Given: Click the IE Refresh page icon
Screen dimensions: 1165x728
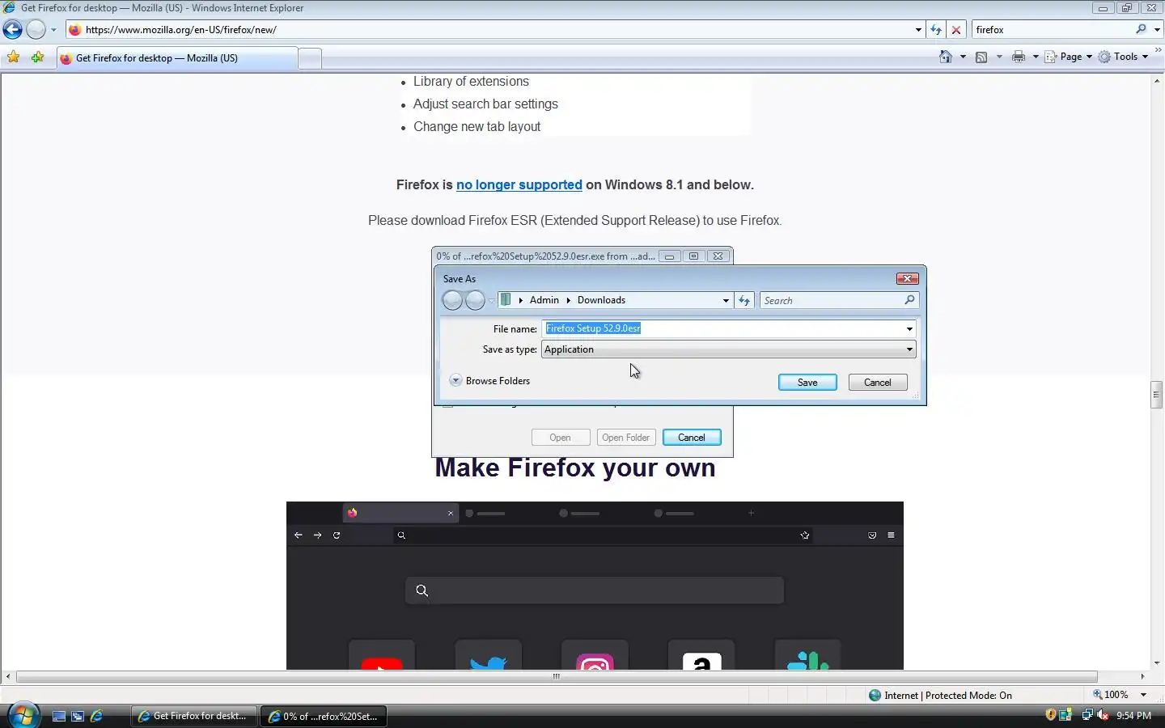Looking at the screenshot, I should [x=936, y=30].
